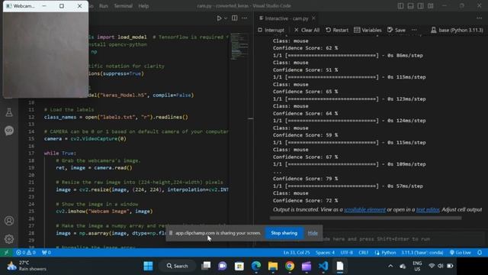The width and height of the screenshot is (488, 275).
Task: Customize layout icon in title bar
Action: click(430, 6)
